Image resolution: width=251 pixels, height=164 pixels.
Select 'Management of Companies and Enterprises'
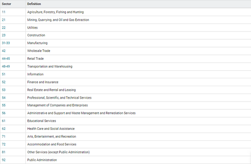[x=57, y=105]
